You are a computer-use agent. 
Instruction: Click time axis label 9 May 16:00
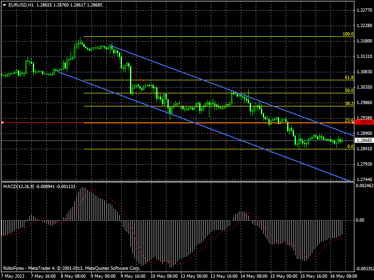[x=133, y=276]
